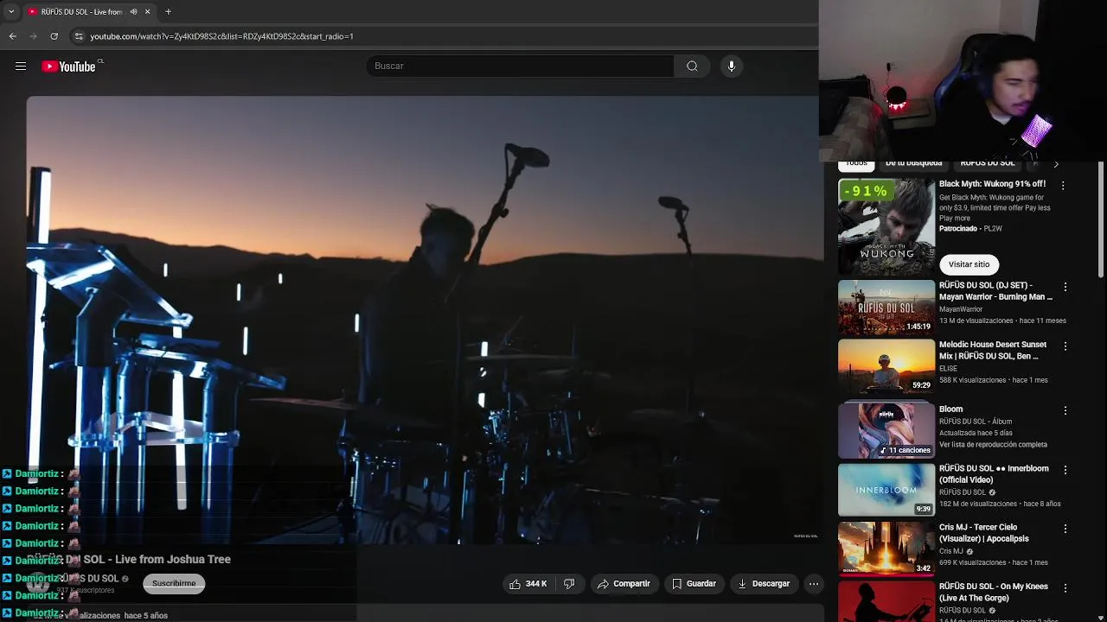
Task: Open the Innerbloom Official Video thumbnail
Action: tap(886, 490)
